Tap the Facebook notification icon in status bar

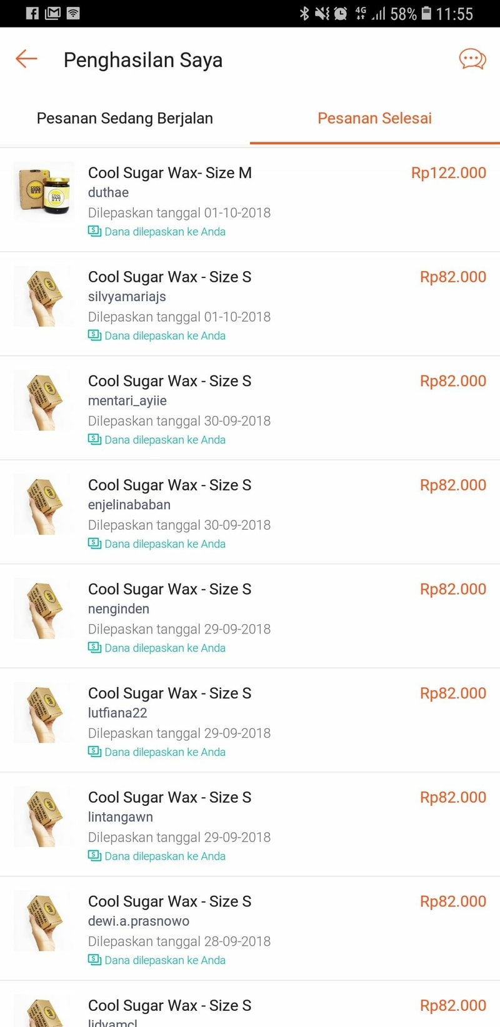coord(32,13)
